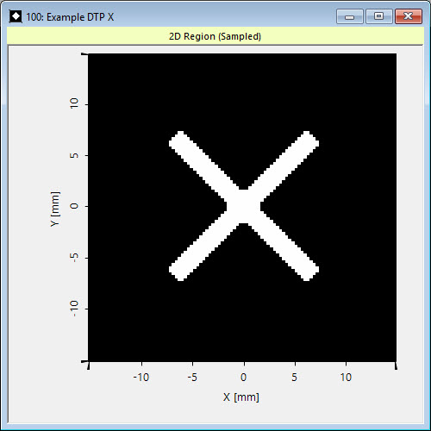
Task: Close the Example DTP X window
Action: pos(409,16)
